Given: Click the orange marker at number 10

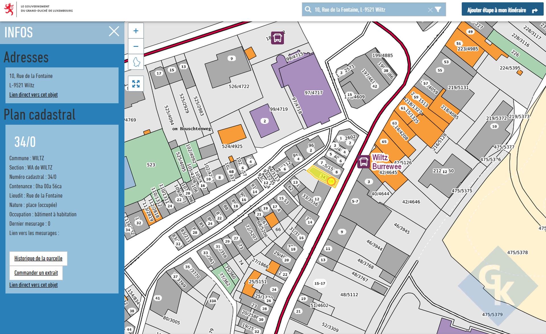Looking at the screenshot, I should [x=331, y=181].
